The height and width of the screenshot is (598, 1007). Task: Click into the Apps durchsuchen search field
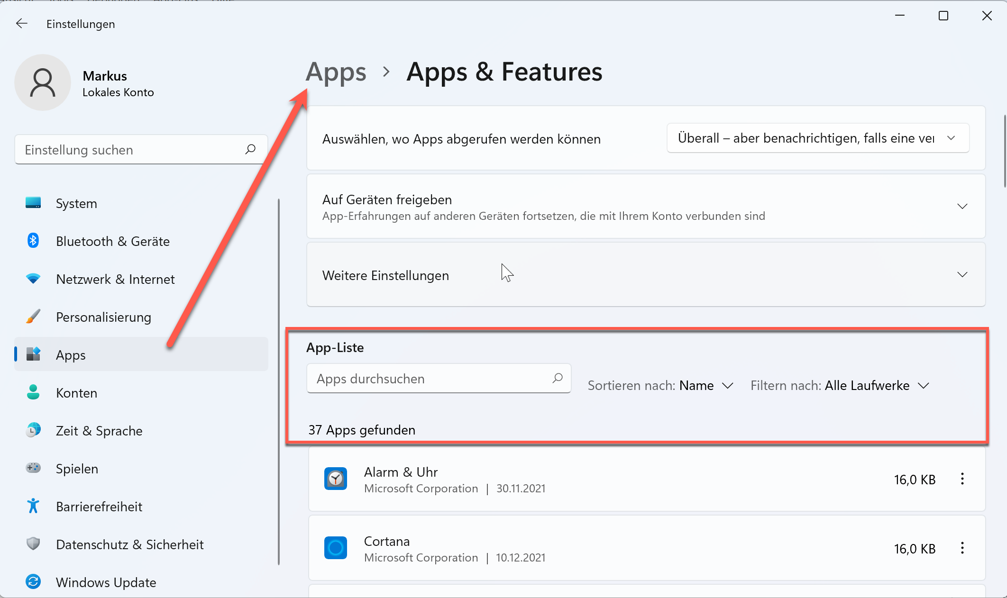click(x=439, y=378)
